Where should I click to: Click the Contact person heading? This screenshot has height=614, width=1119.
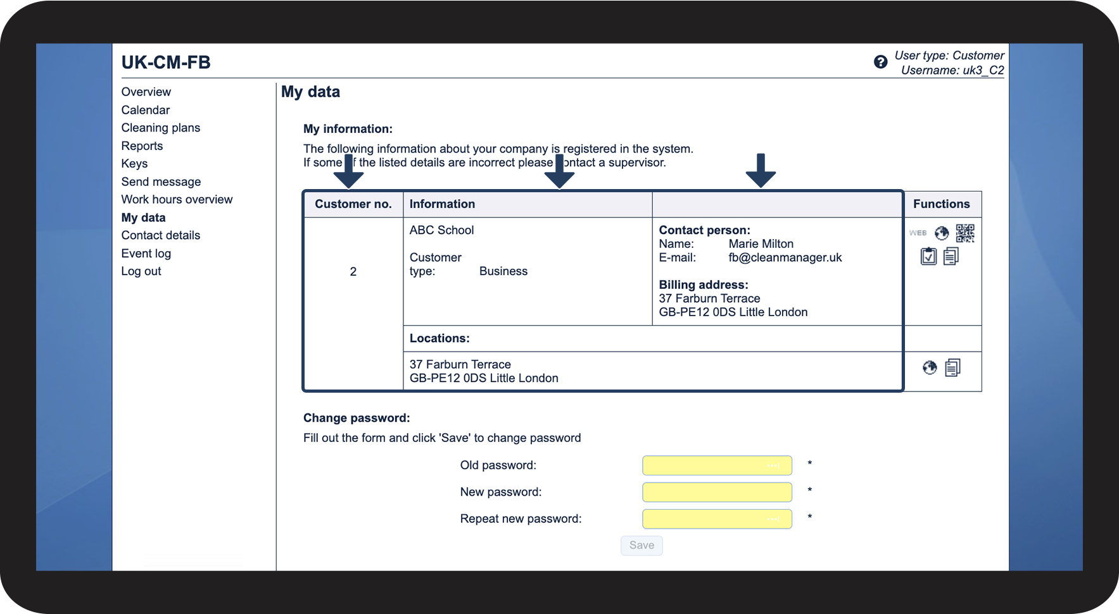(x=704, y=230)
